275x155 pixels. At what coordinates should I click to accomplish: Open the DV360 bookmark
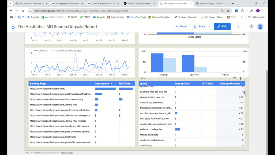pos(72,17)
